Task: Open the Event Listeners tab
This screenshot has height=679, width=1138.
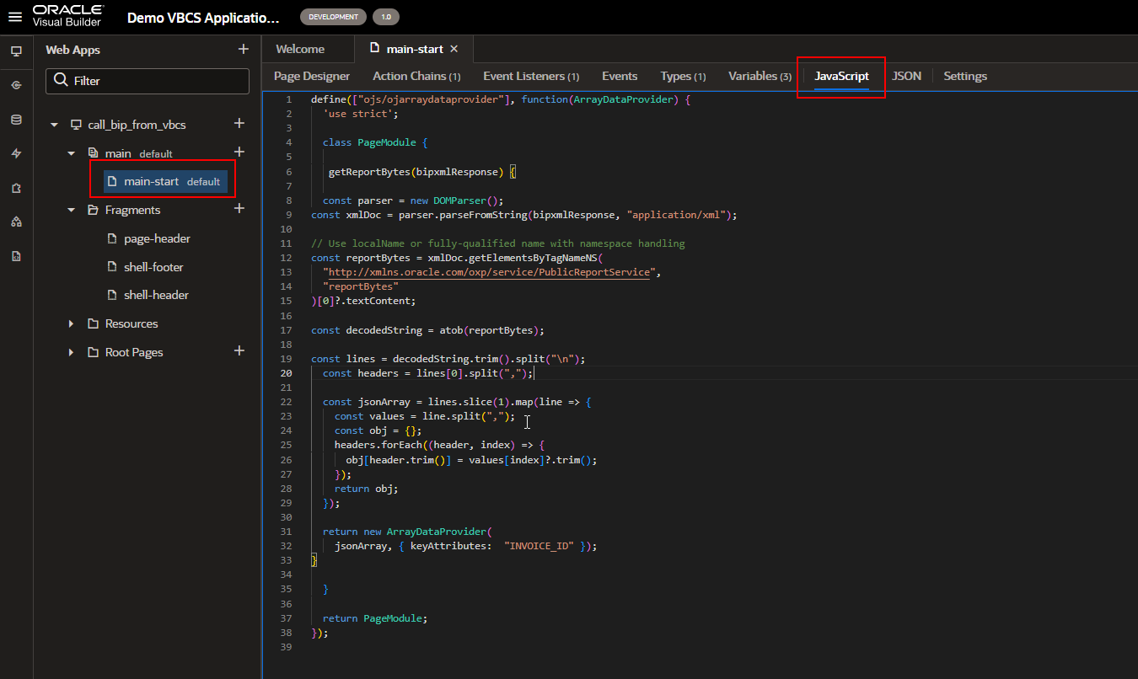Action: (x=531, y=76)
